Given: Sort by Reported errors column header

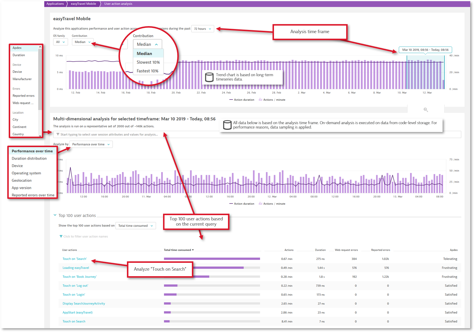Looking at the screenshot, I should [381, 250].
